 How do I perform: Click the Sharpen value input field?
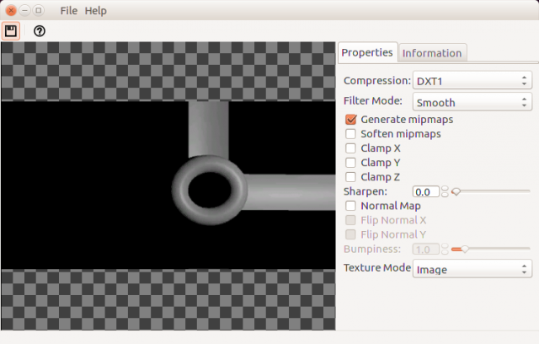[x=425, y=192]
